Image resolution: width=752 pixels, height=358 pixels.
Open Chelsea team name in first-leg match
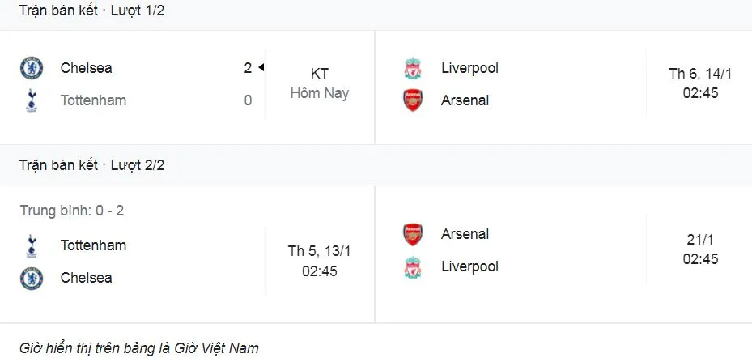86,68
